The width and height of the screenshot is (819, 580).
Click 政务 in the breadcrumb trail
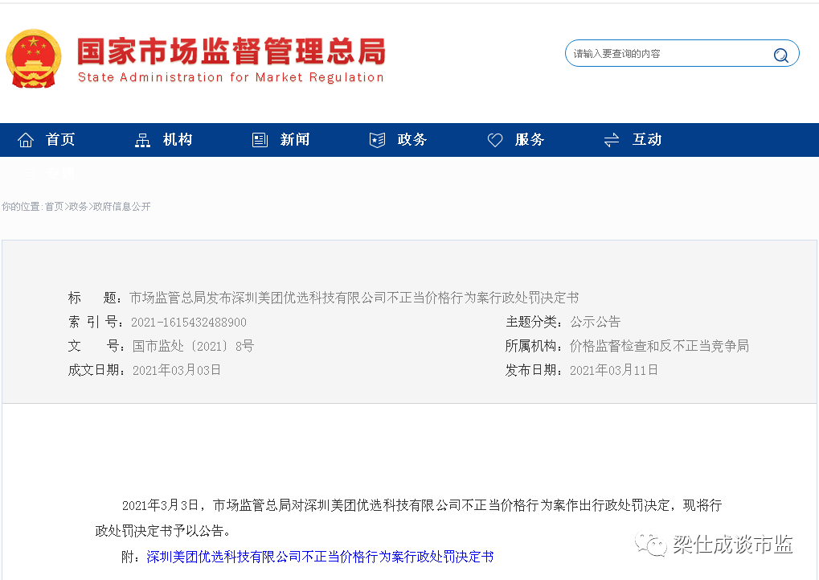[78, 207]
